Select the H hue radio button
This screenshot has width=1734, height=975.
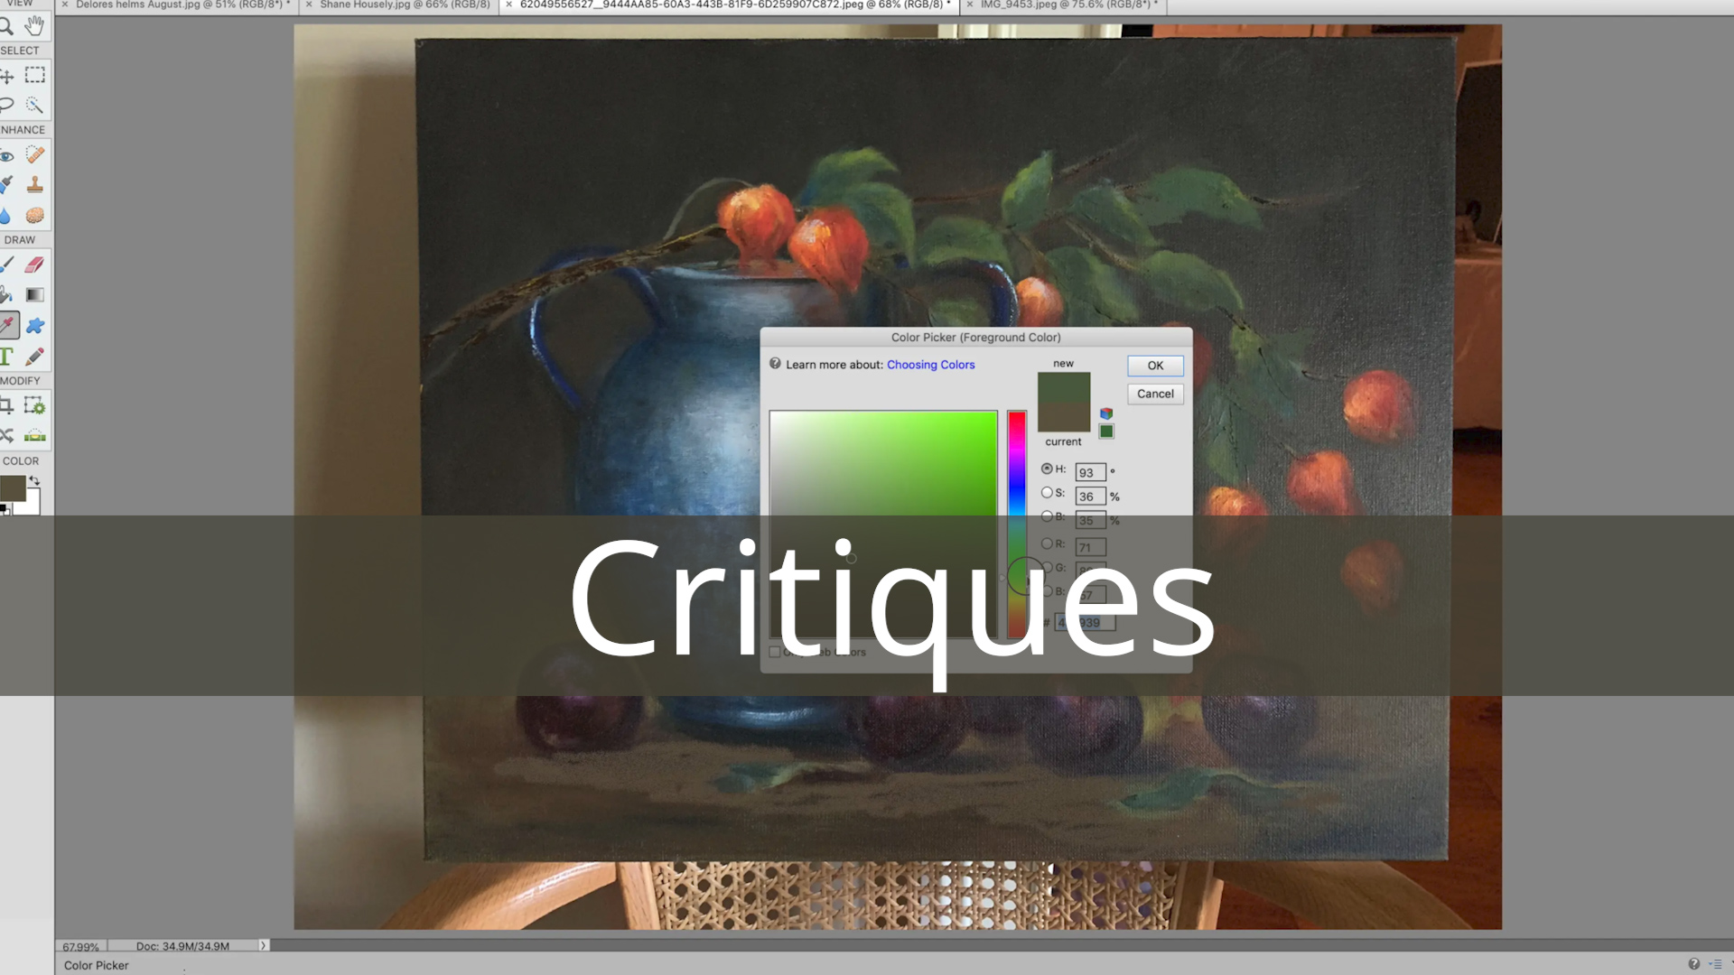(1047, 469)
